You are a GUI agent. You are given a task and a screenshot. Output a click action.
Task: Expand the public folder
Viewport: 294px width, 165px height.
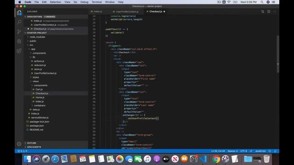tap(56, 41)
